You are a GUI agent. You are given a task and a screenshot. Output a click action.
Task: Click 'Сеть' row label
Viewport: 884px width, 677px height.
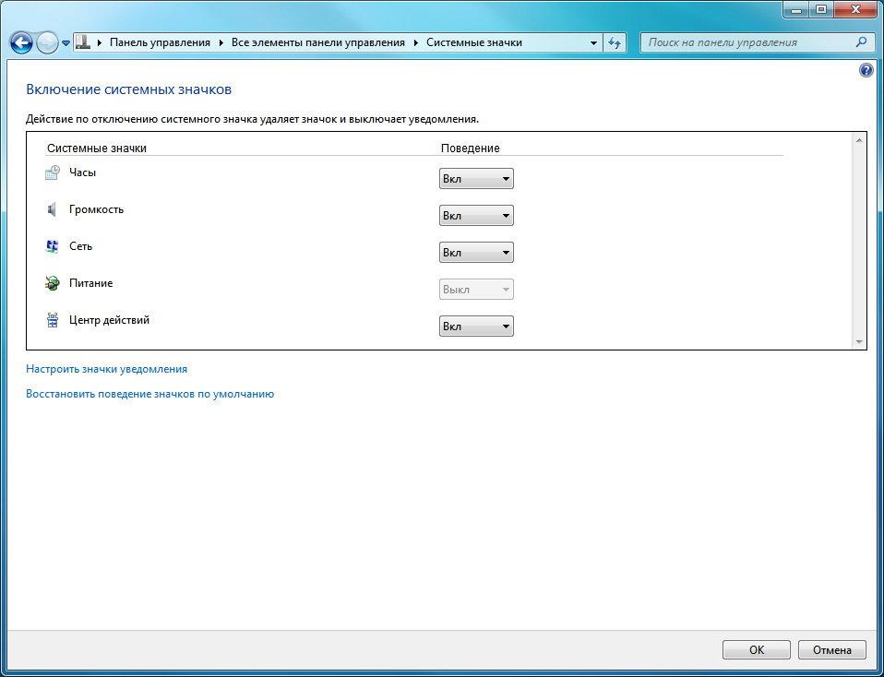pos(80,247)
